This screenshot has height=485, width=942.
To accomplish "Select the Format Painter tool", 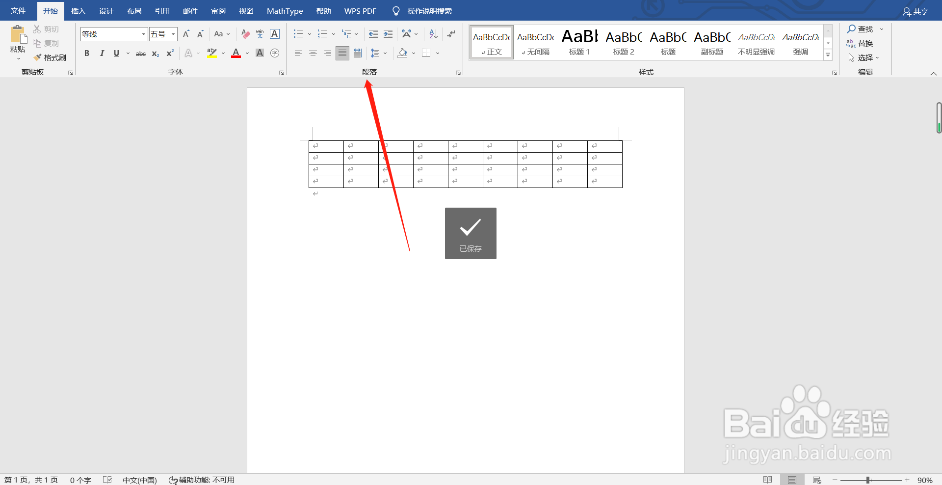I will point(50,57).
